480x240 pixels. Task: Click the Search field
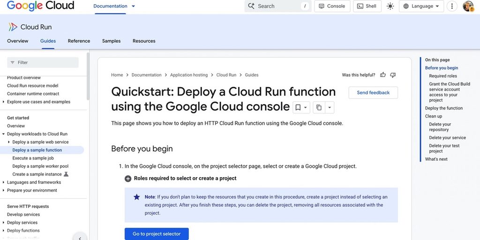277,6
